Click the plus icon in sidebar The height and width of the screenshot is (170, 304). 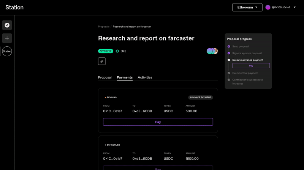[7, 38]
